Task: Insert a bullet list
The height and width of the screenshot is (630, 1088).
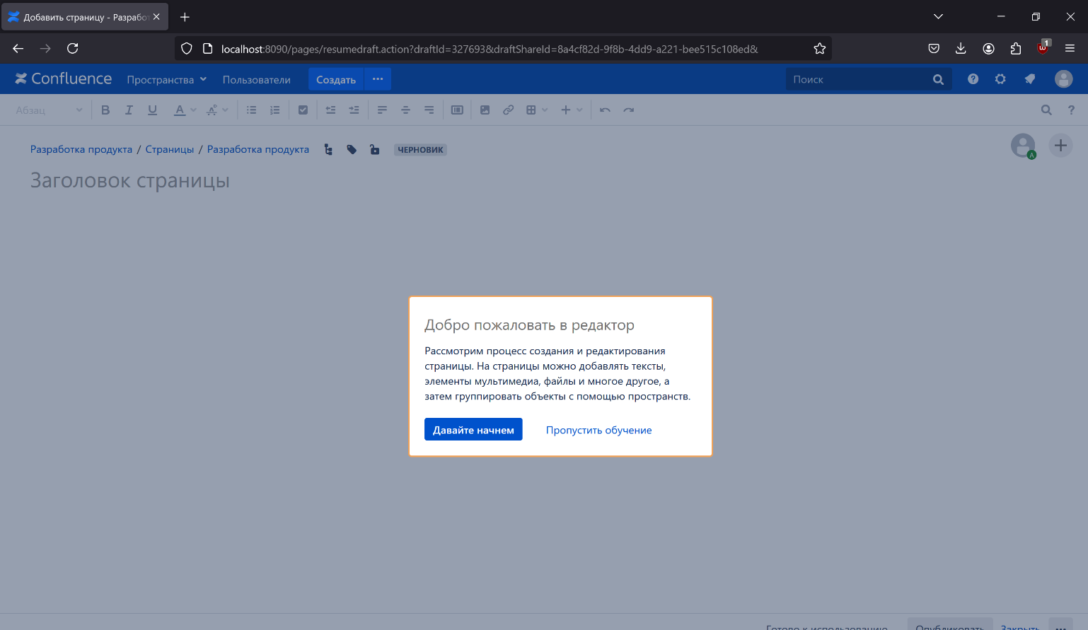Action: click(251, 110)
